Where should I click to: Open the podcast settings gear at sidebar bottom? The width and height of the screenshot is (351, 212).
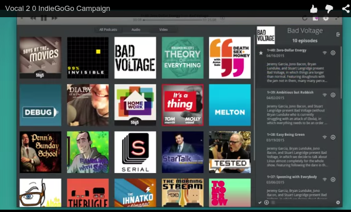tap(338, 202)
